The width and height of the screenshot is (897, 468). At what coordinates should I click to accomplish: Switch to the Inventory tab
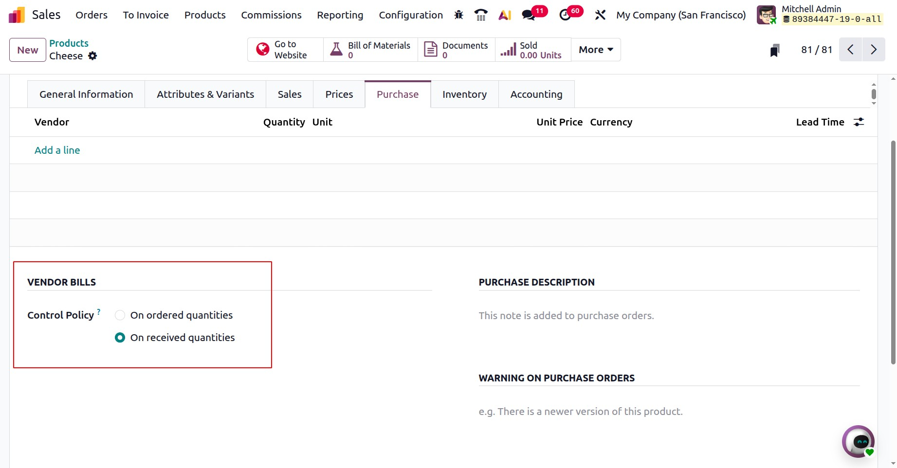464,94
